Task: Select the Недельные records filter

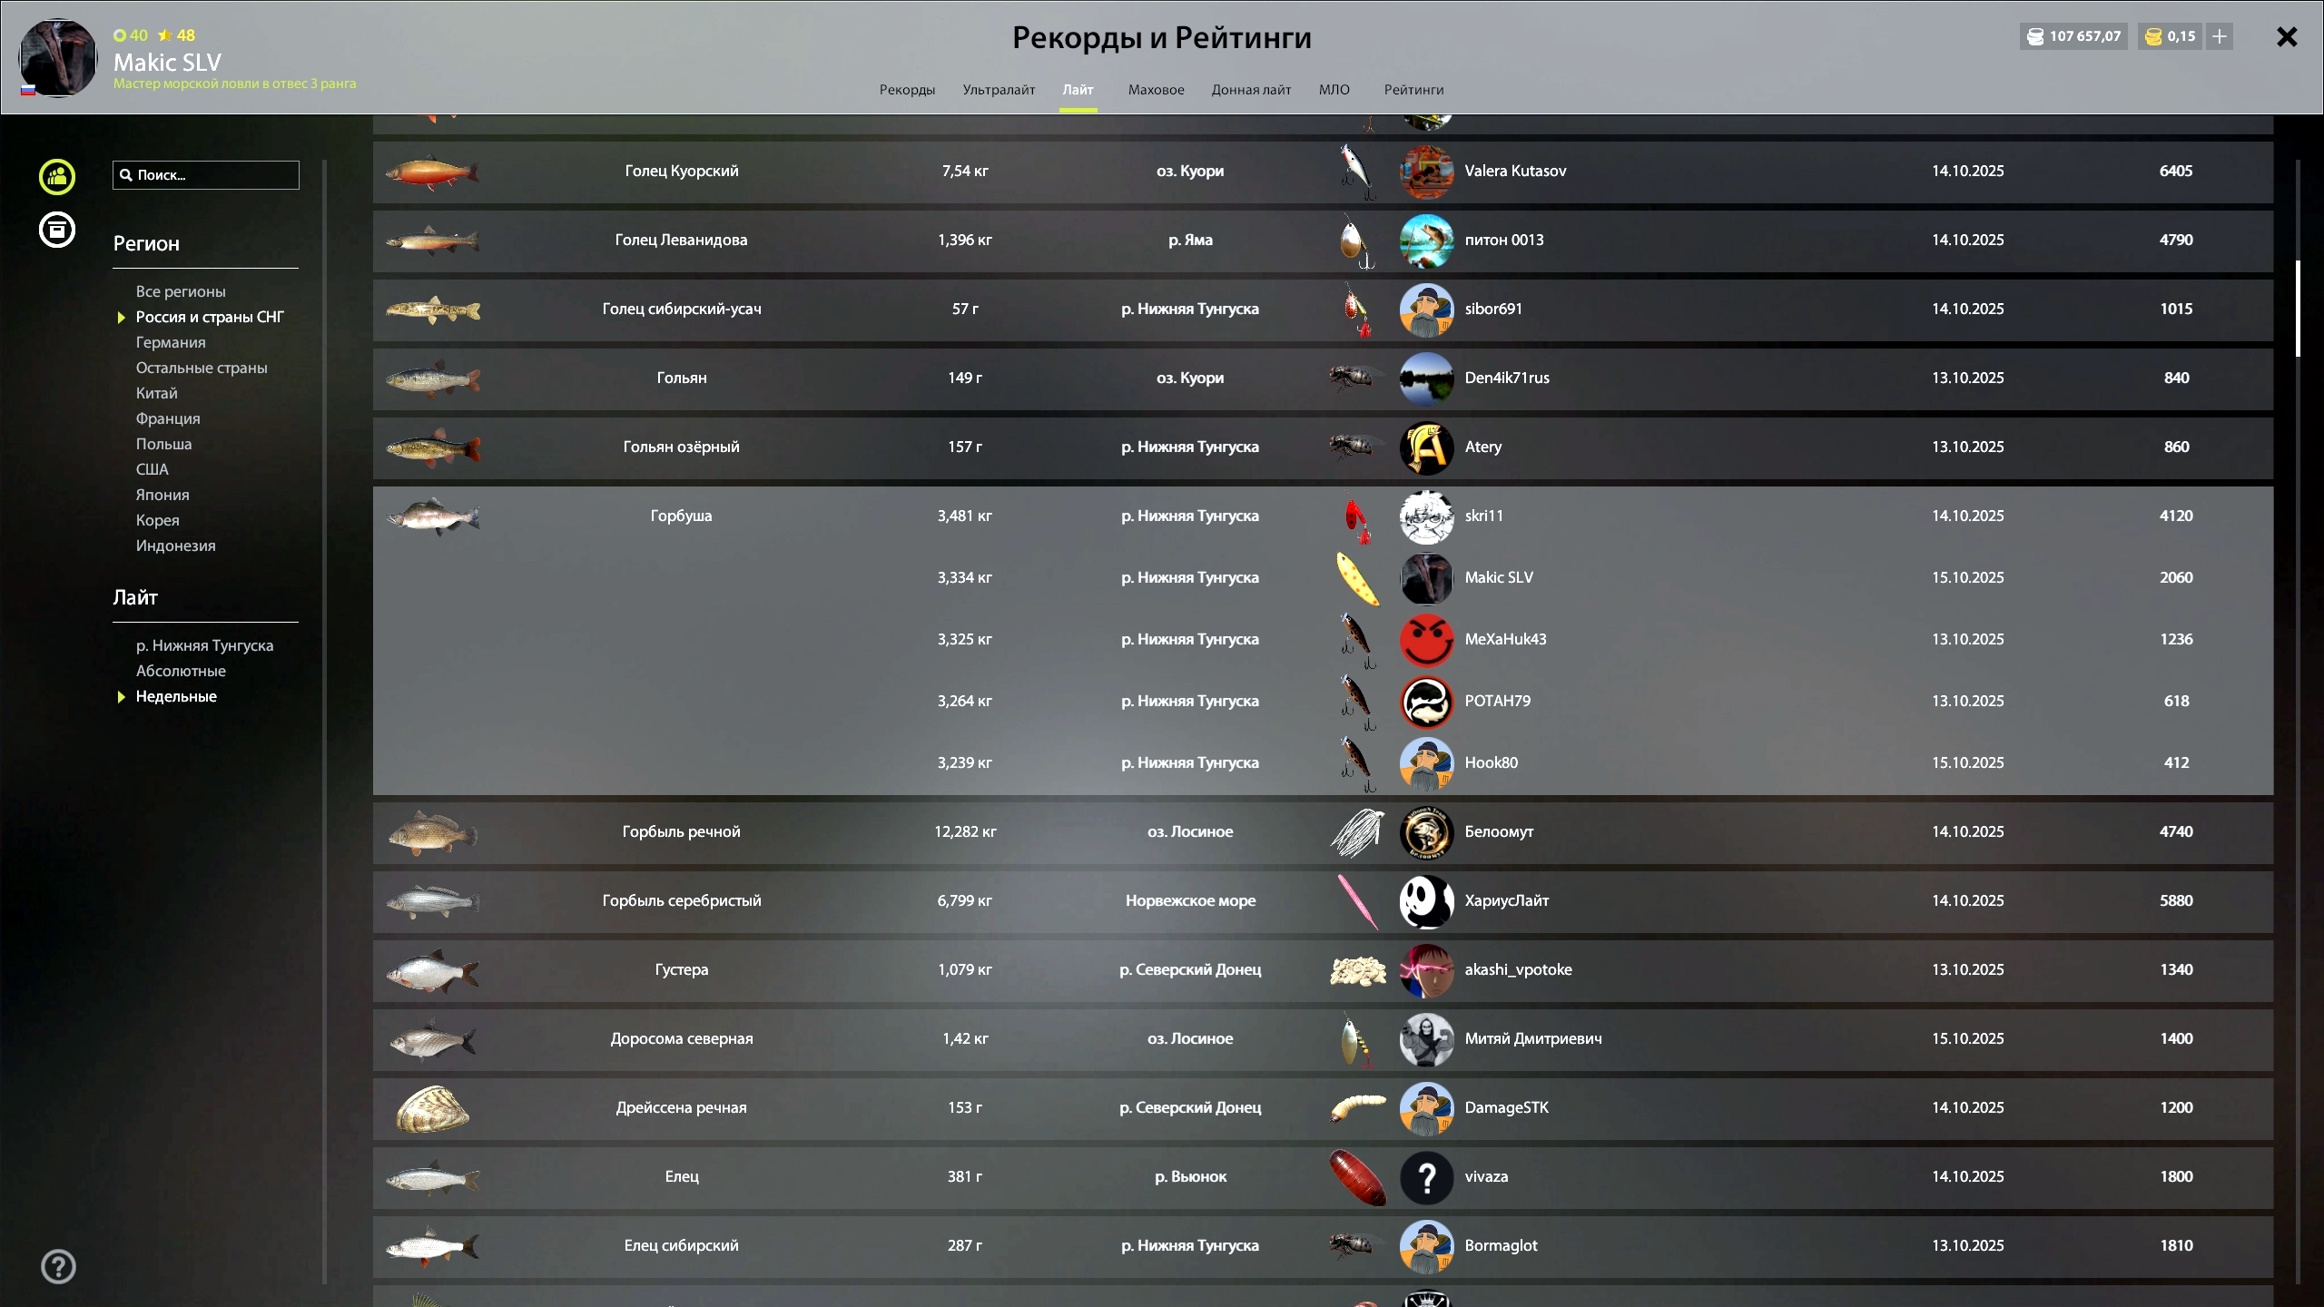Action: click(x=176, y=696)
